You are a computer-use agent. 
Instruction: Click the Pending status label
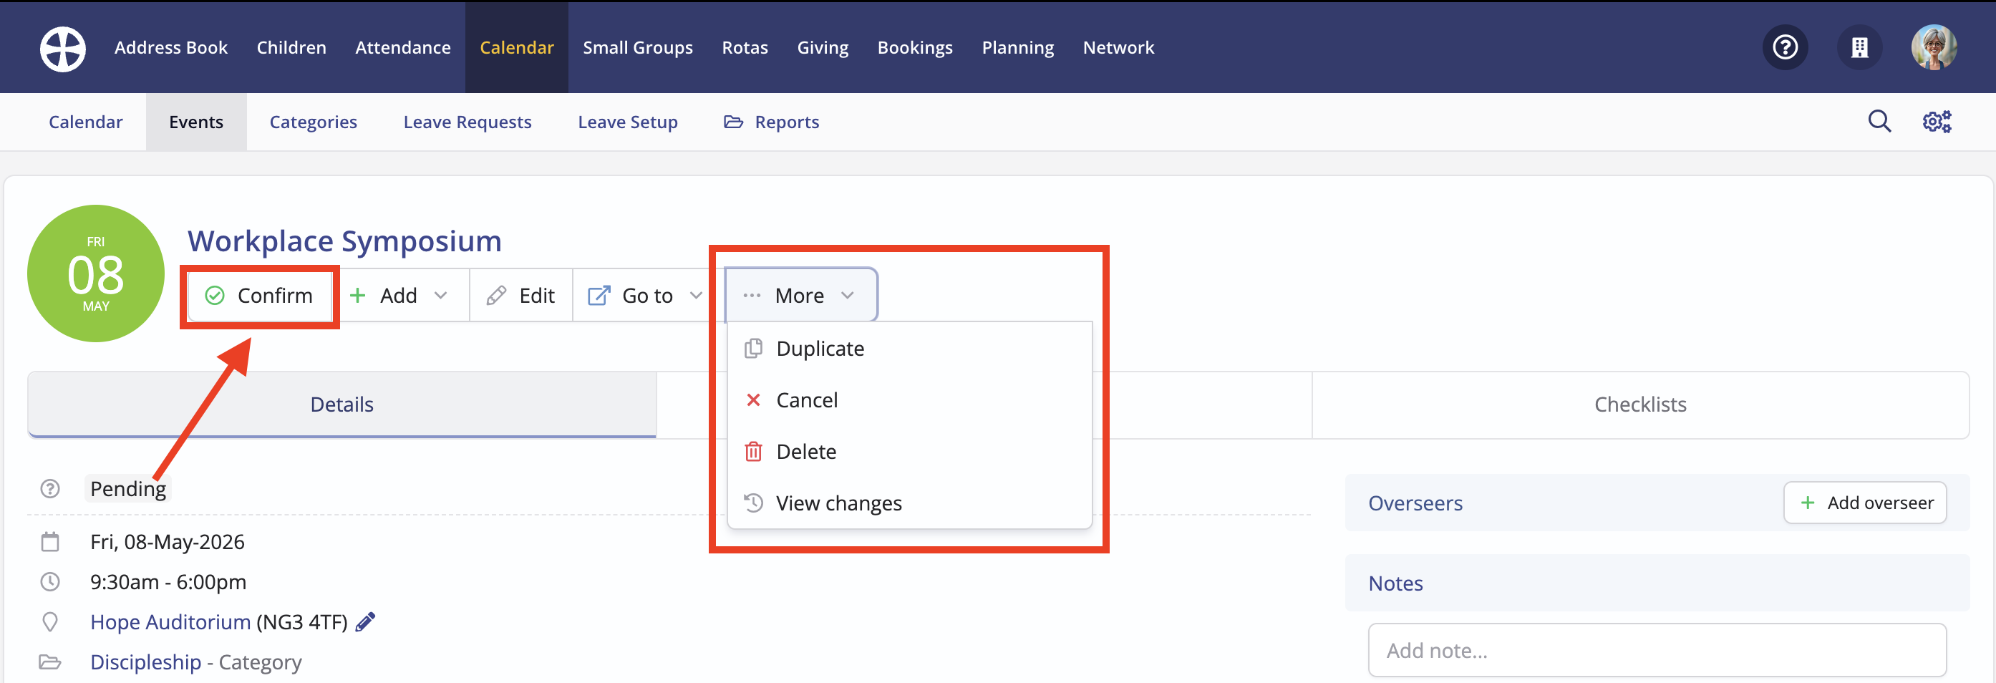[x=128, y=488]
